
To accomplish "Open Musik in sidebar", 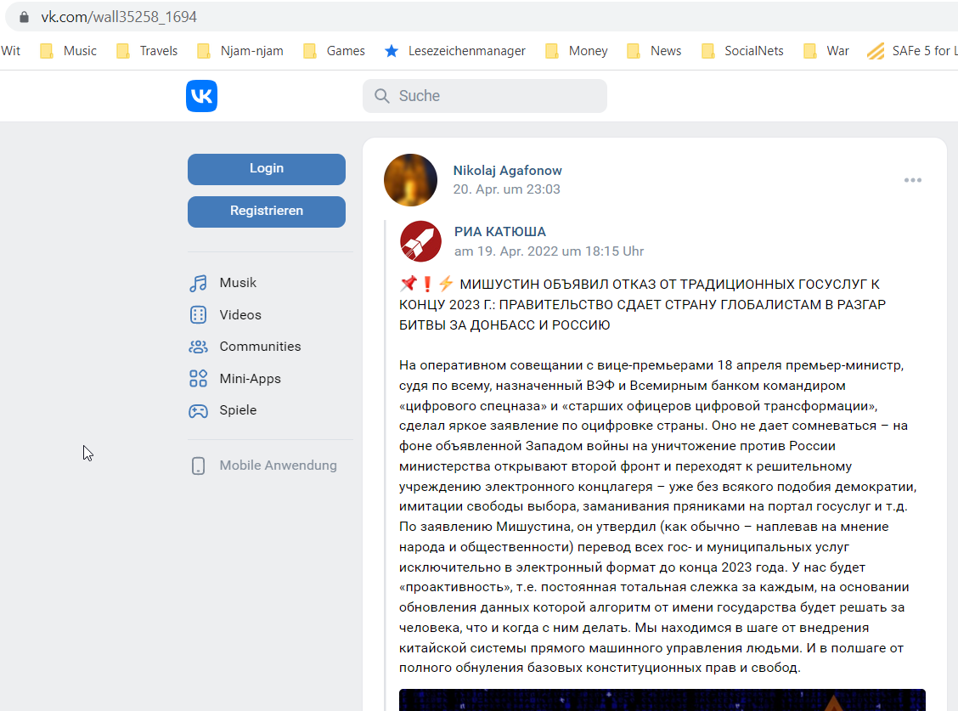I will coord(238,282).
